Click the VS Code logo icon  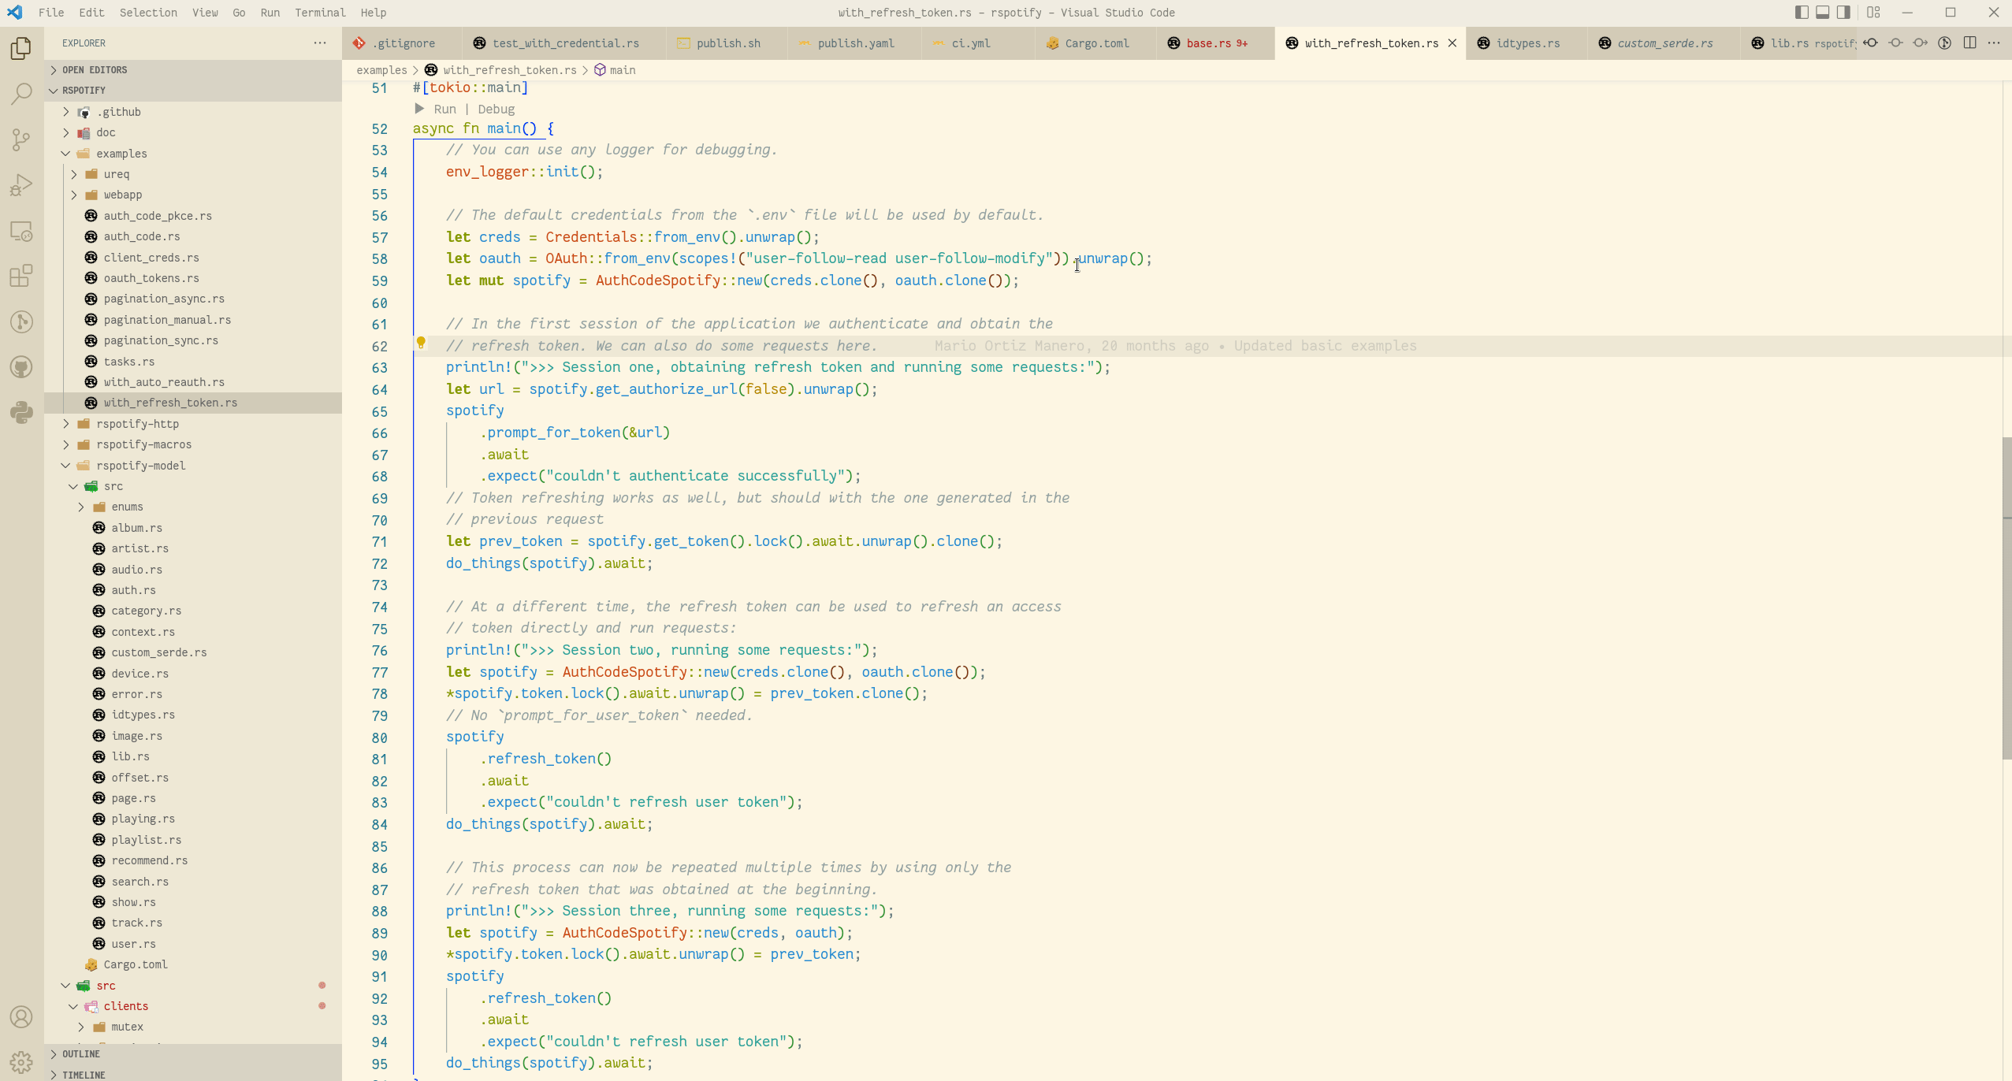15,12
